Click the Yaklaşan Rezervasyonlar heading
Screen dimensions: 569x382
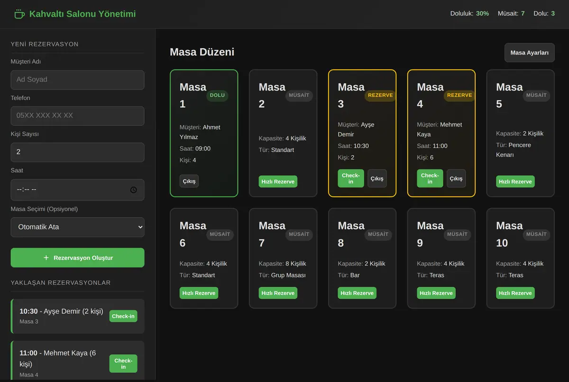[61, 283]
